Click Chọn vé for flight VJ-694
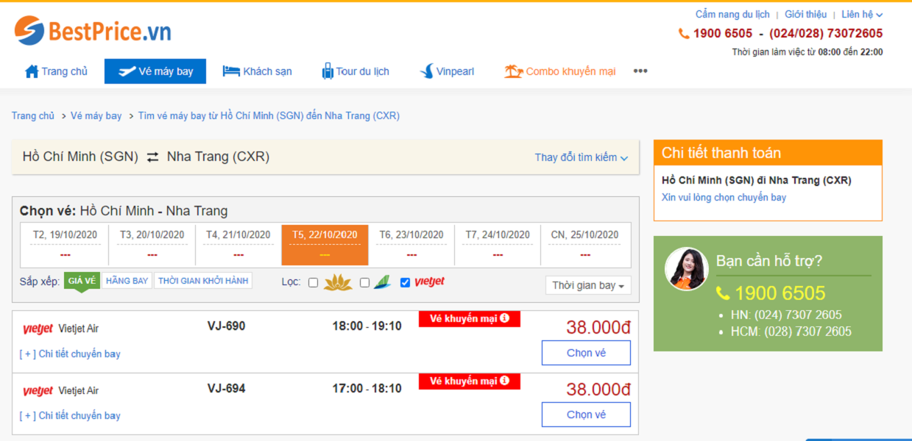Image resolution: width=912 pixels, height=441 pixels. [x=586, y=415]
